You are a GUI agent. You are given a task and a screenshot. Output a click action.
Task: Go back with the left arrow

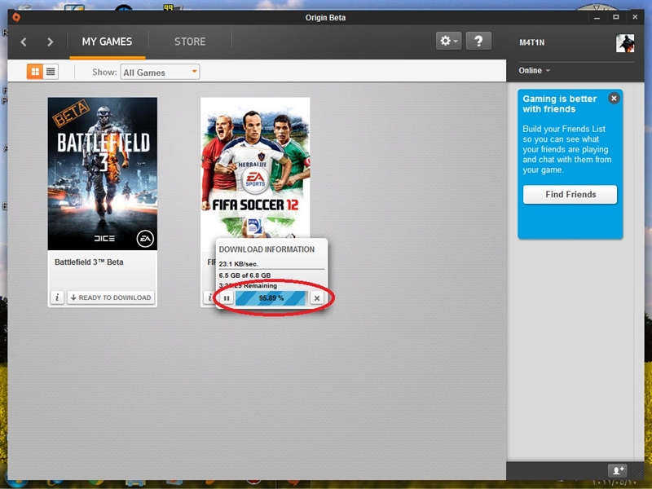click(24, 42)
